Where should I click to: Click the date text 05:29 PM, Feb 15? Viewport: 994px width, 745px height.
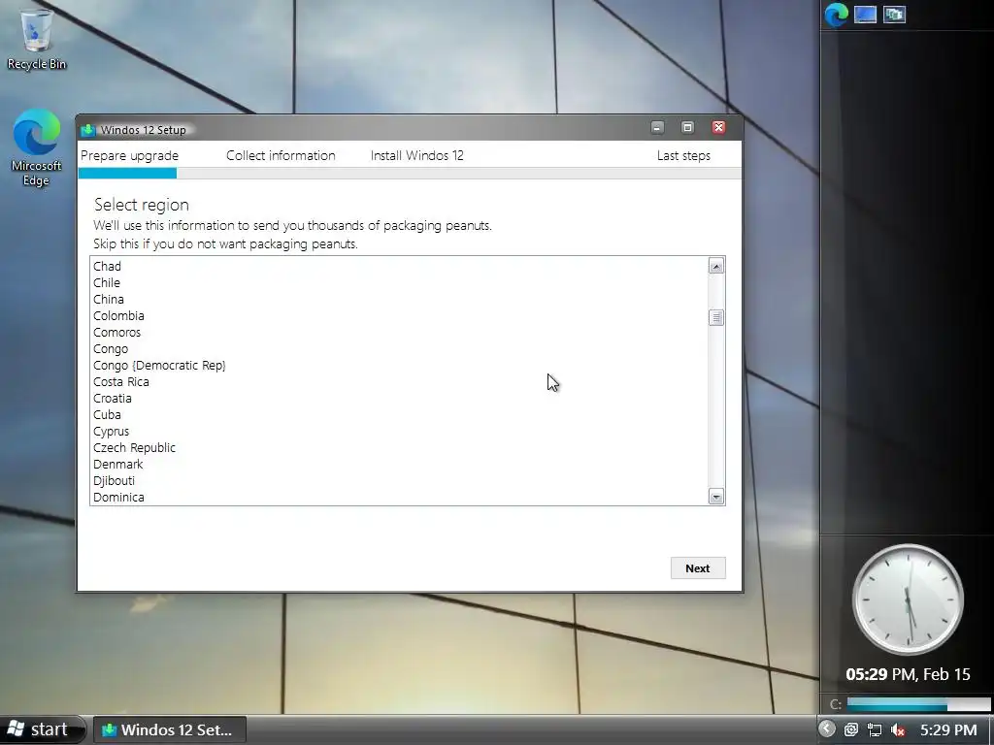point(908,674)
